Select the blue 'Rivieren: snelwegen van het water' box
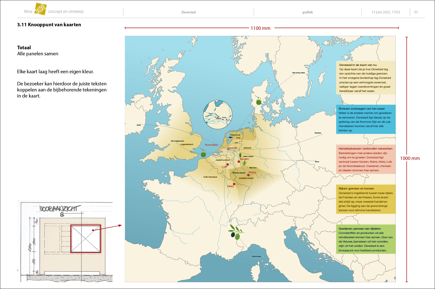 click(366, 119)
